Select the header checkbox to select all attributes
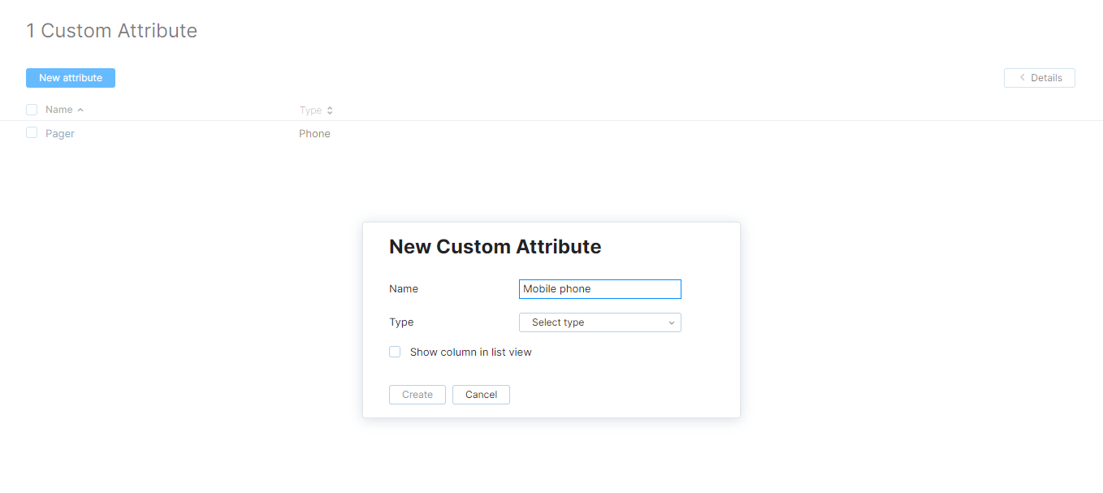The image size is (1103, 493). tap(31, 109)
